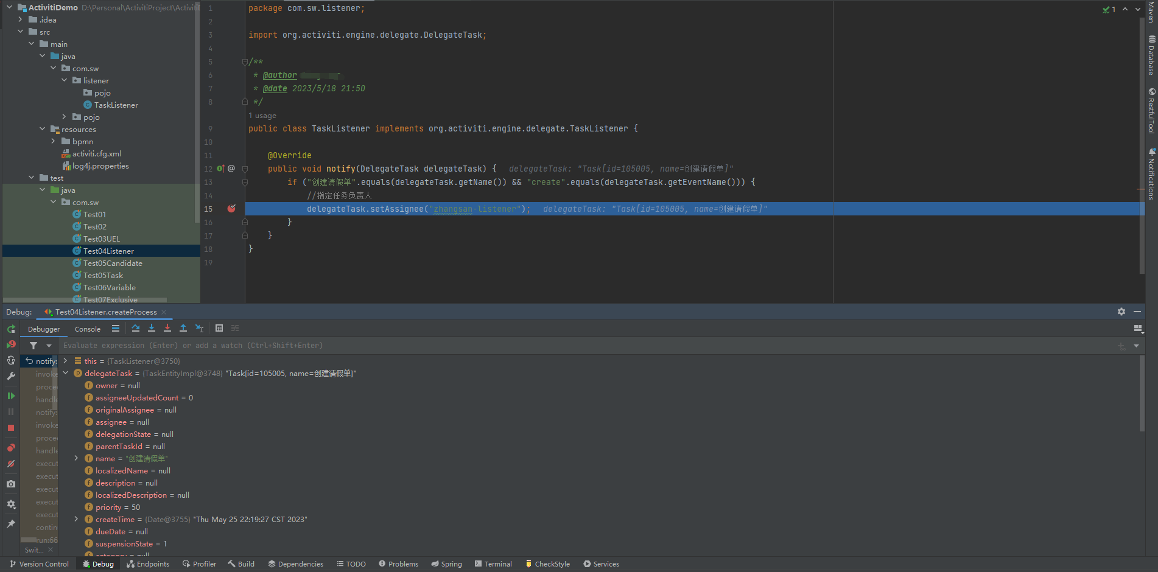Expand the createTime field node
Screen dimensions: 1158x572
click(76, 519)
